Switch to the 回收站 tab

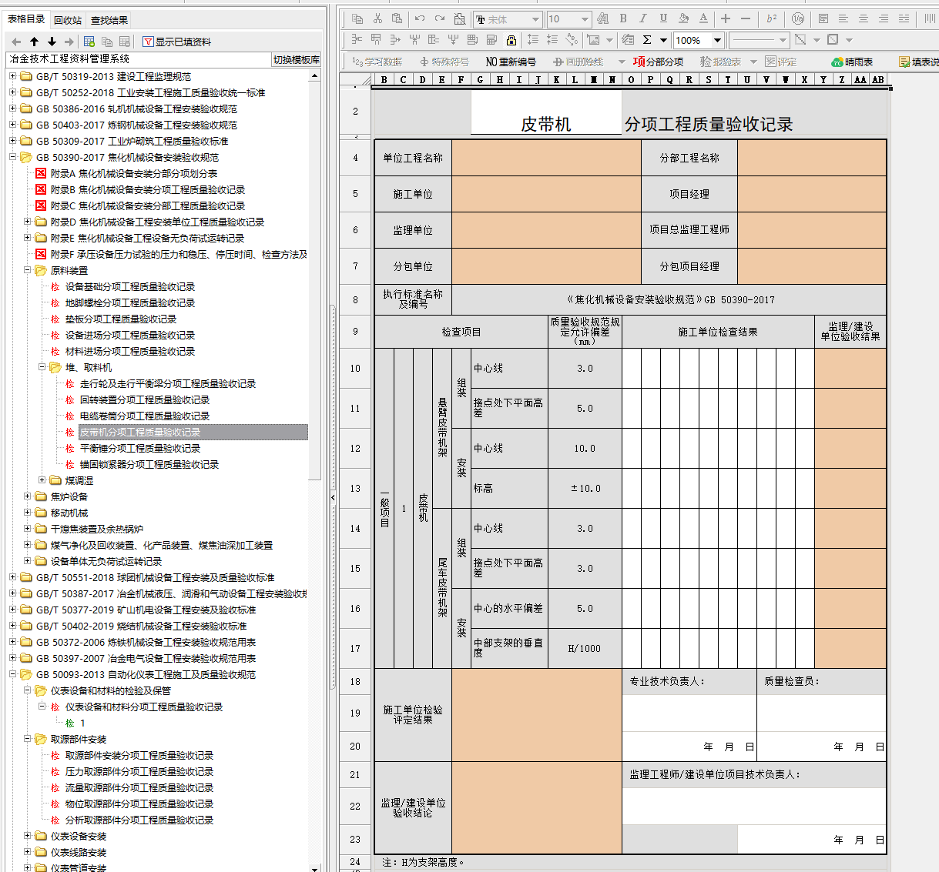coord(68,20)
